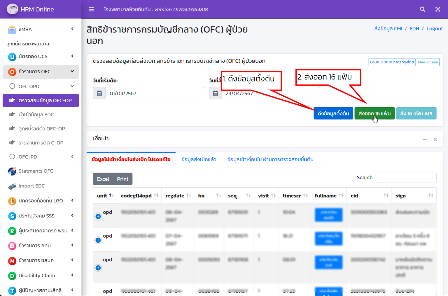Image resolution: width=448 pixels, height=296 pixels.
Task: Click the Logout link
Action: 434,28
